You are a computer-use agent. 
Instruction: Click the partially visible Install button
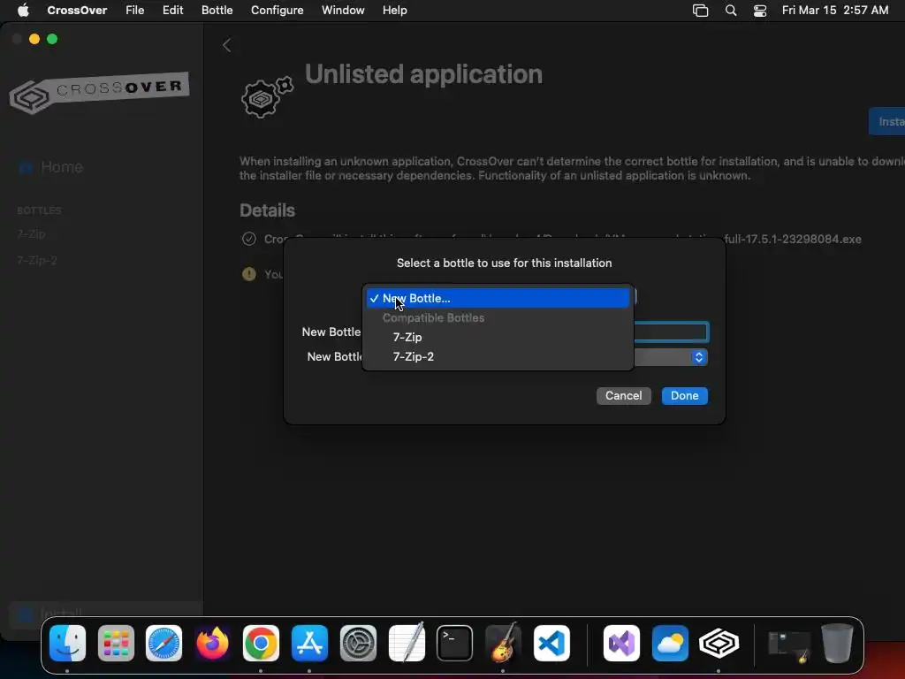point(887,121)
